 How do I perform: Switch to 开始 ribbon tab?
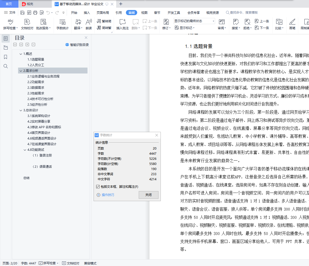click(x=74, y=13)
